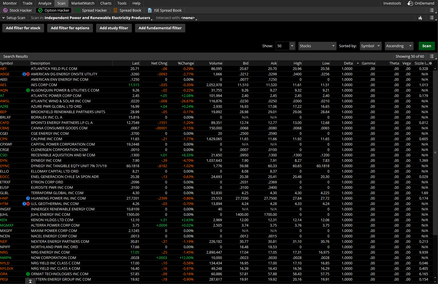Collapse the Setup Scan section
The height and width of the screenshot is (284, 438).
click(4, 18)
